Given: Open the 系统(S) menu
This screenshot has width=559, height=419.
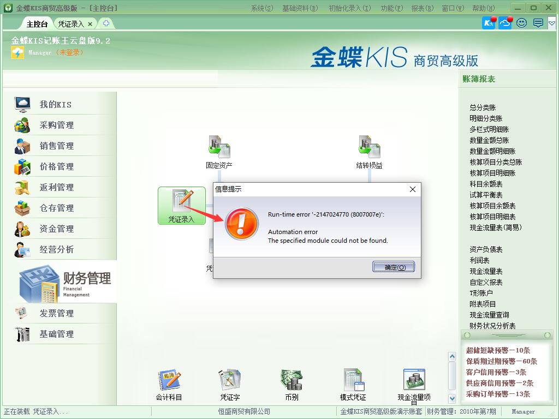Looking at the screenshot, I should click(x=261, y=8).
